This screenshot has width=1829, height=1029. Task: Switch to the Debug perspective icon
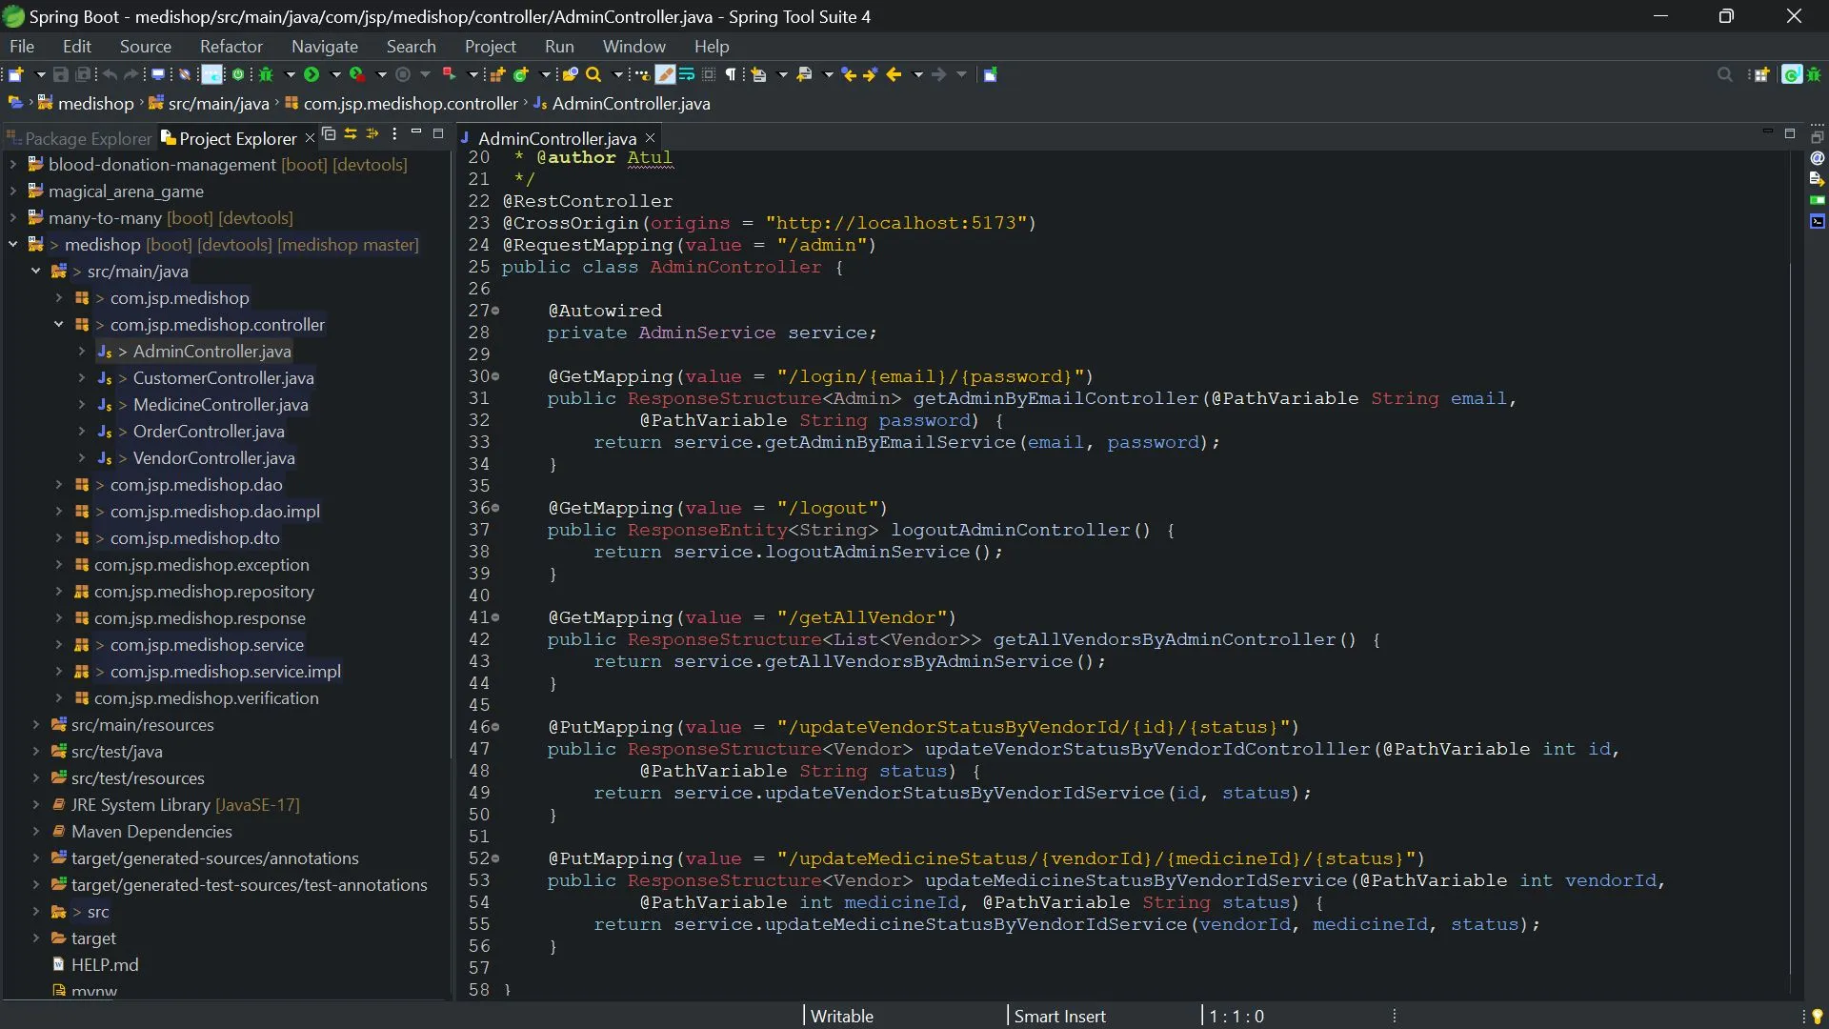(1814, 74)
